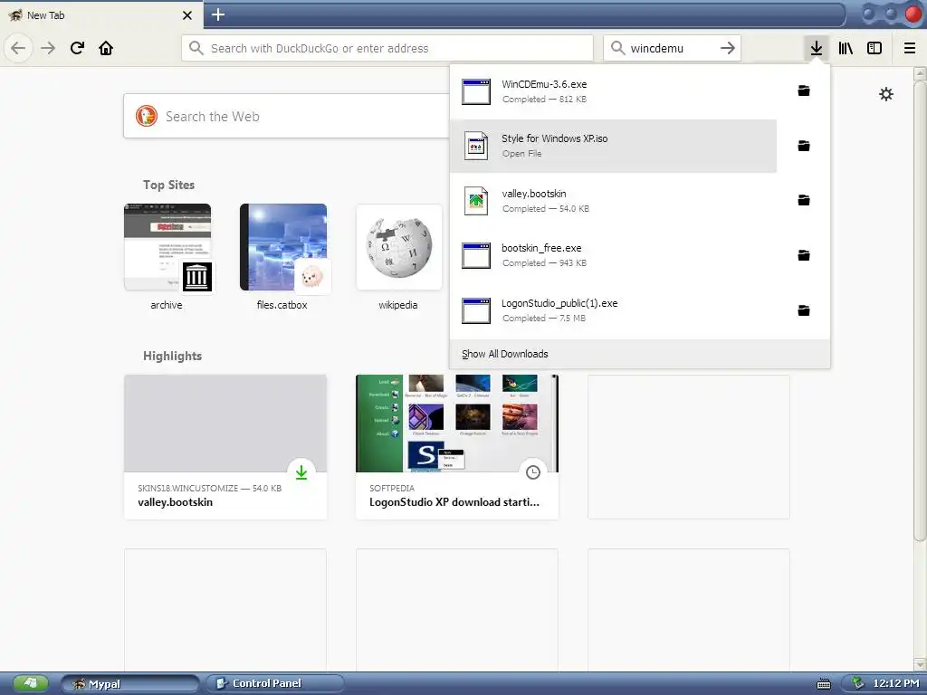This screenshot has width=927, height=695.
Task: Open containing folder for LogonStudio_public(1).exe
Action: (x=804, y=310)
